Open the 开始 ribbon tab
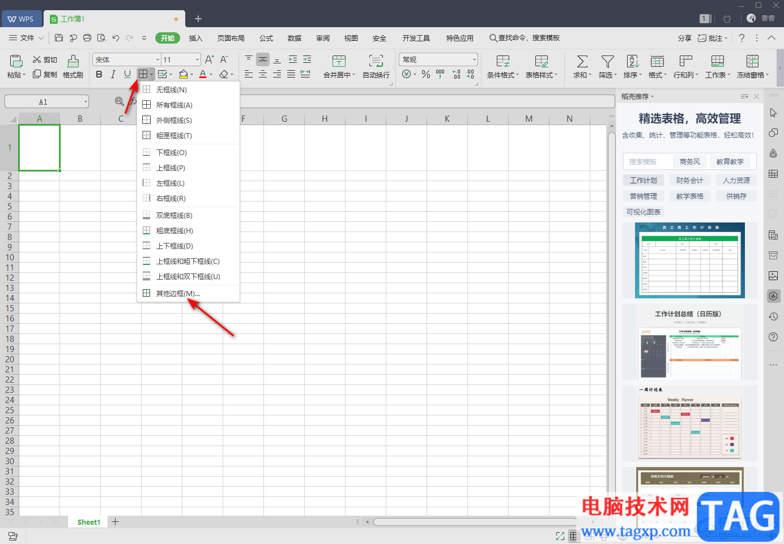The image size is (784, 544). click(x=167, y=38)
